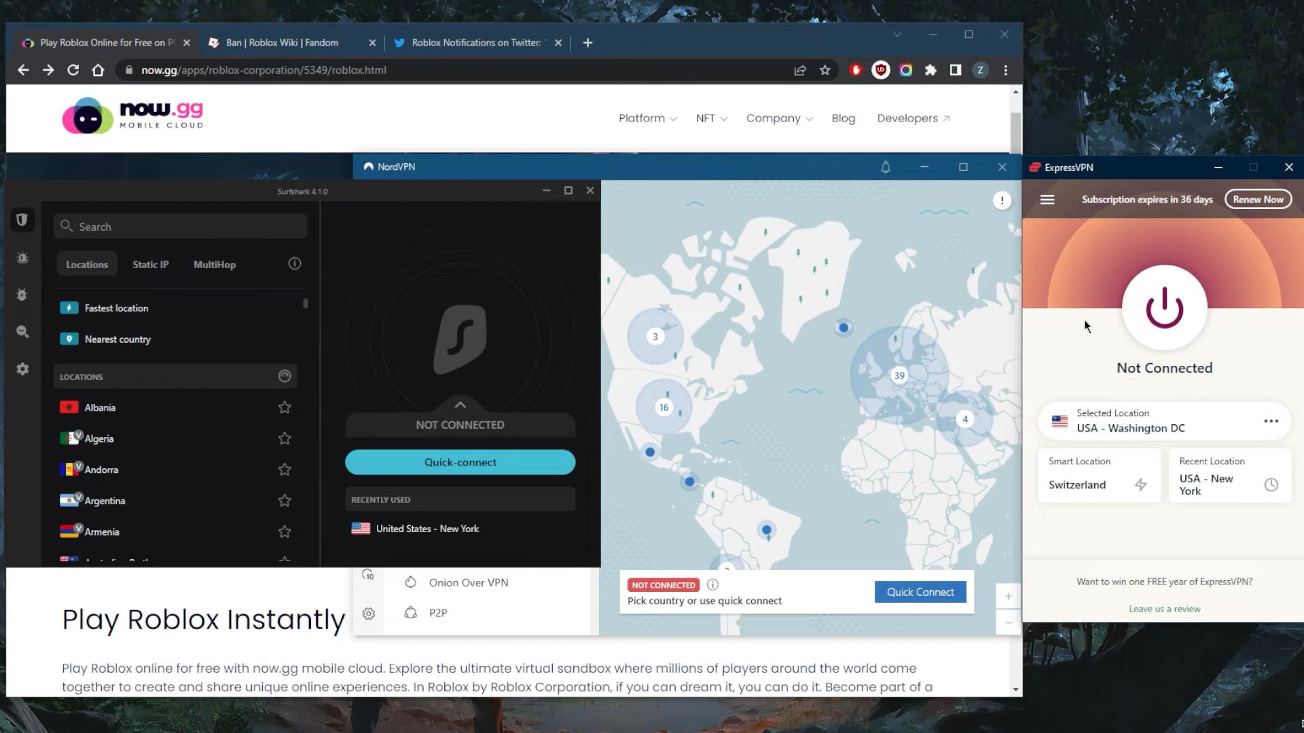Select the 3-server cluster over Canada
Image resolution: width=1304 pixels, height=733 pixels.
coord(655,336)
